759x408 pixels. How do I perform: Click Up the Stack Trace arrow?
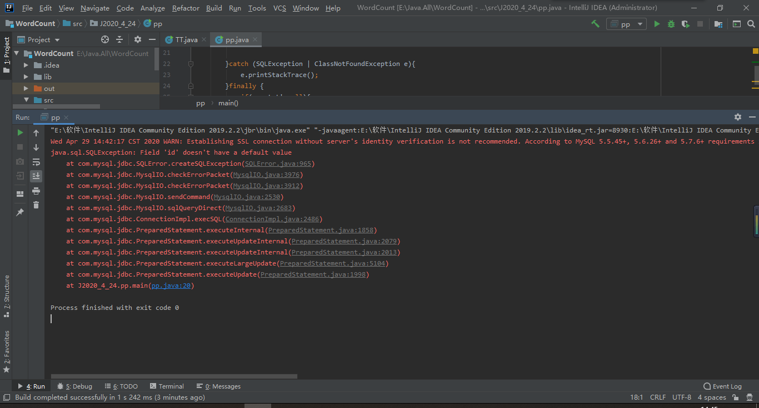36,133
